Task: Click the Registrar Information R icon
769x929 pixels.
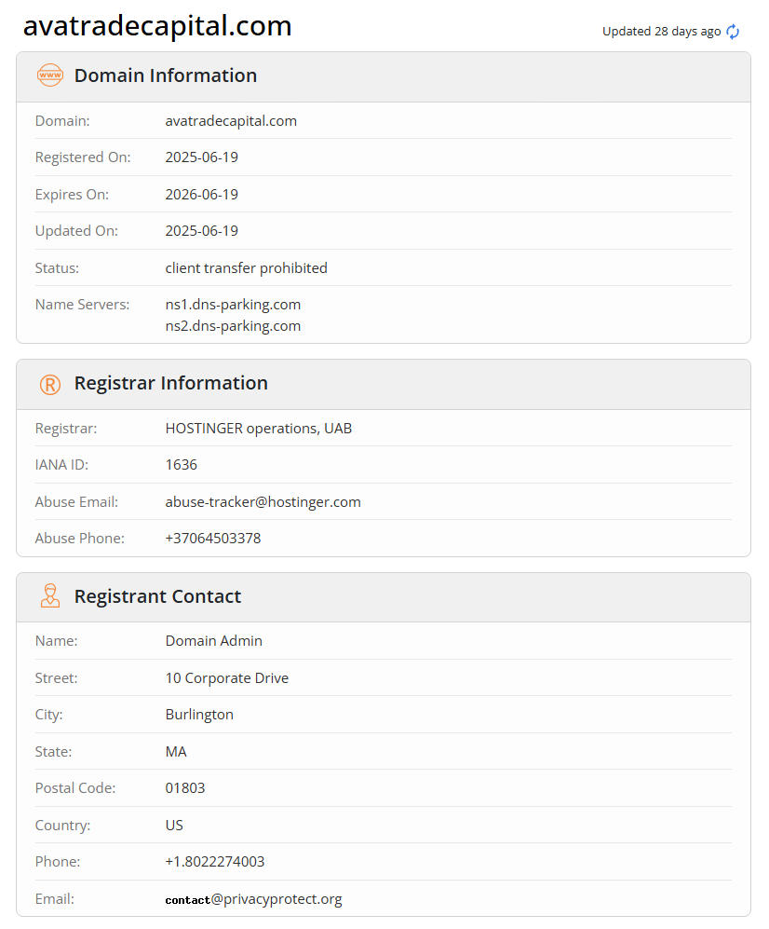Action: [x=49, y=384]
